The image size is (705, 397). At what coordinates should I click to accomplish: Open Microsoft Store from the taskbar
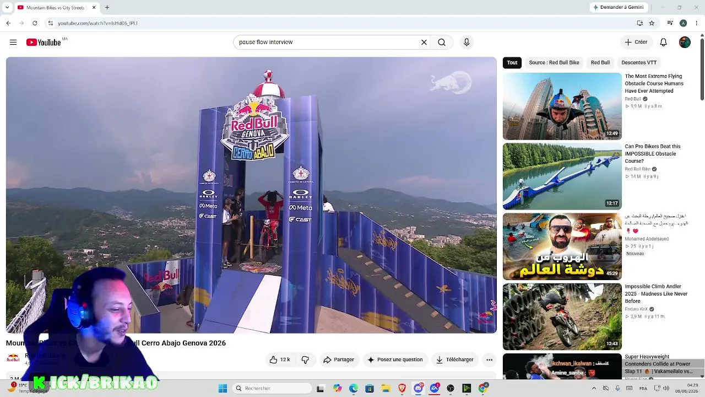pyautogui.click(x=370, y=388)
